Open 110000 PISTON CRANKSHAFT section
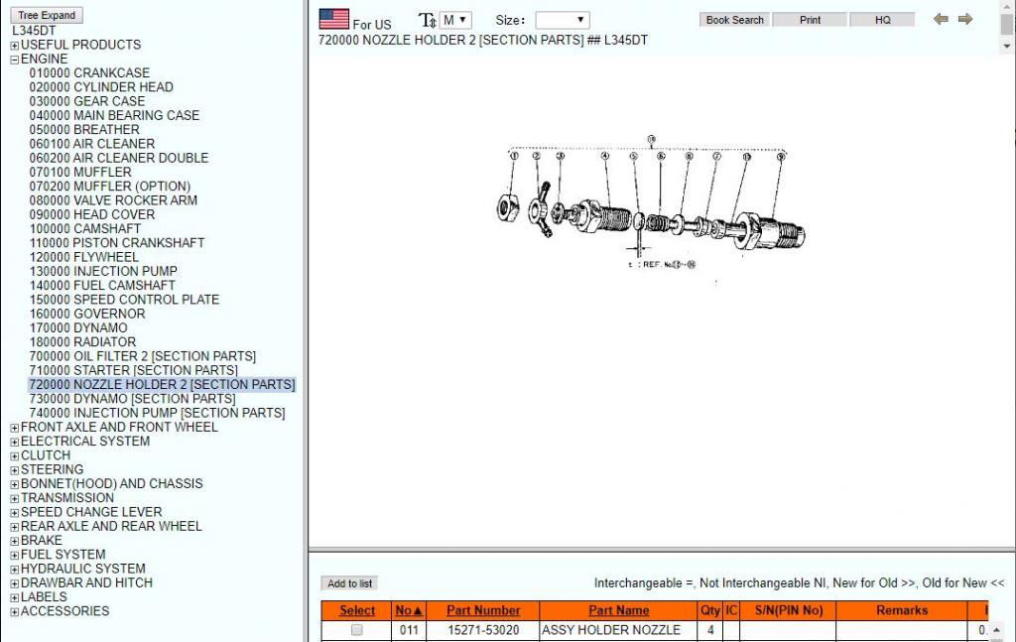 117,243
